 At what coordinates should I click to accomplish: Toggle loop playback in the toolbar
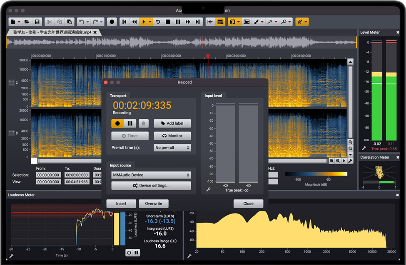click(x=158, y=22)
